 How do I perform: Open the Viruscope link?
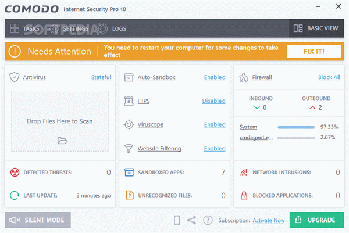pos(151,124)
